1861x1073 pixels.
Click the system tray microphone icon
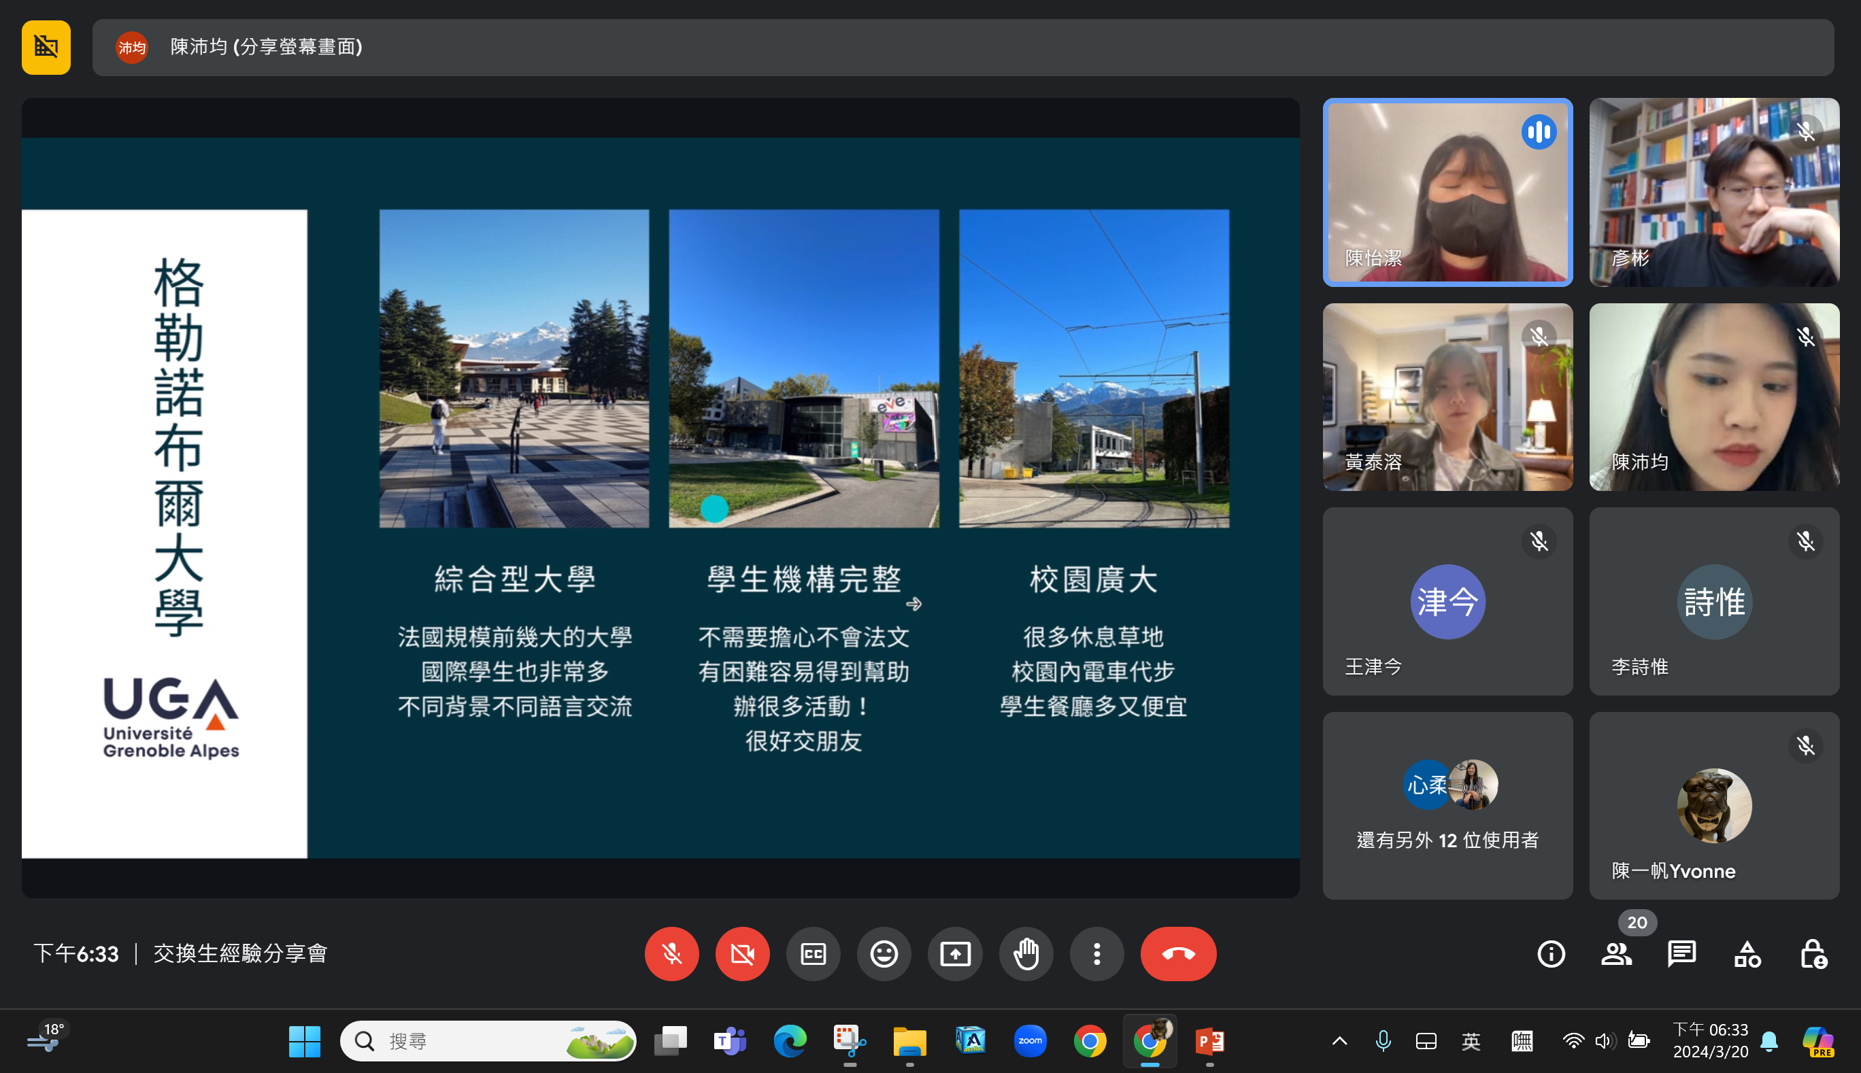click(1383, 1041)
